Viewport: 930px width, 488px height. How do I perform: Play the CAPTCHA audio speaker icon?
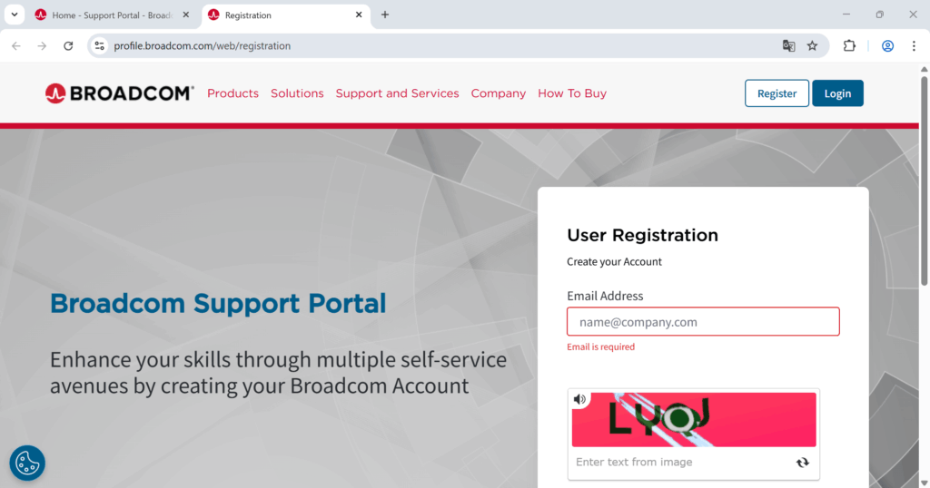point(580,399)
